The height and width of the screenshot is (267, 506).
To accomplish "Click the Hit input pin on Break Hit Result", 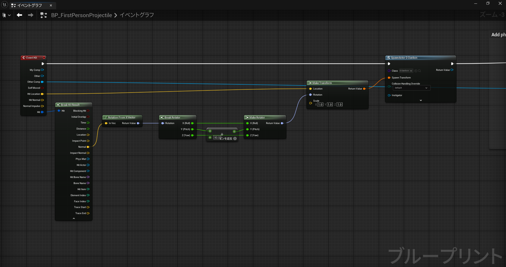I will [59, 111].
